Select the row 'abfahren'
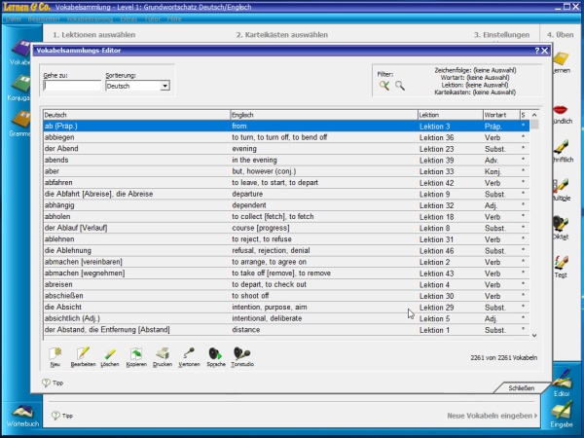The width and height of the screenshot is (584, 438). [286, 183]
